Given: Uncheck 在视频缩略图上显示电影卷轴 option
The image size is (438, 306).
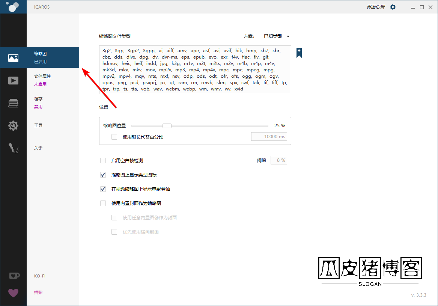Looking at the screenshot, I should (103, 189).
